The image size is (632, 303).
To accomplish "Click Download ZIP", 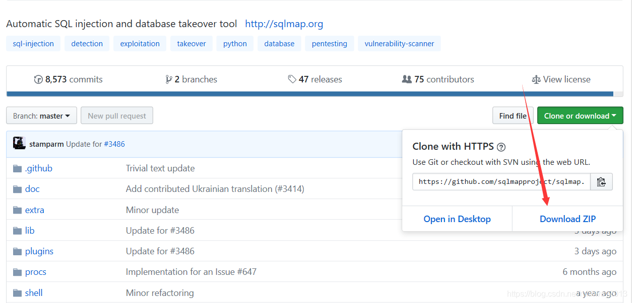I will pos(567,219).
